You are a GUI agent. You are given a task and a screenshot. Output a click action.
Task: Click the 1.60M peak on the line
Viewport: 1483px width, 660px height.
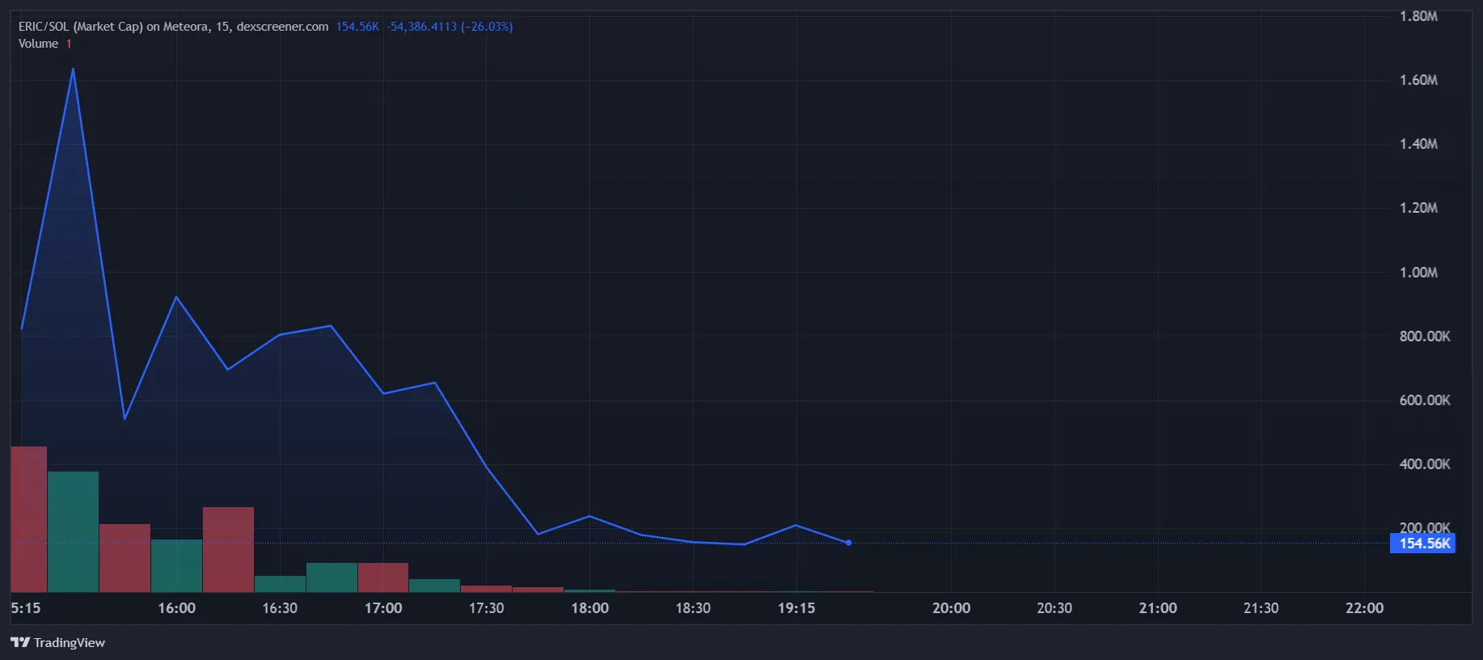(x=74, y=70)
